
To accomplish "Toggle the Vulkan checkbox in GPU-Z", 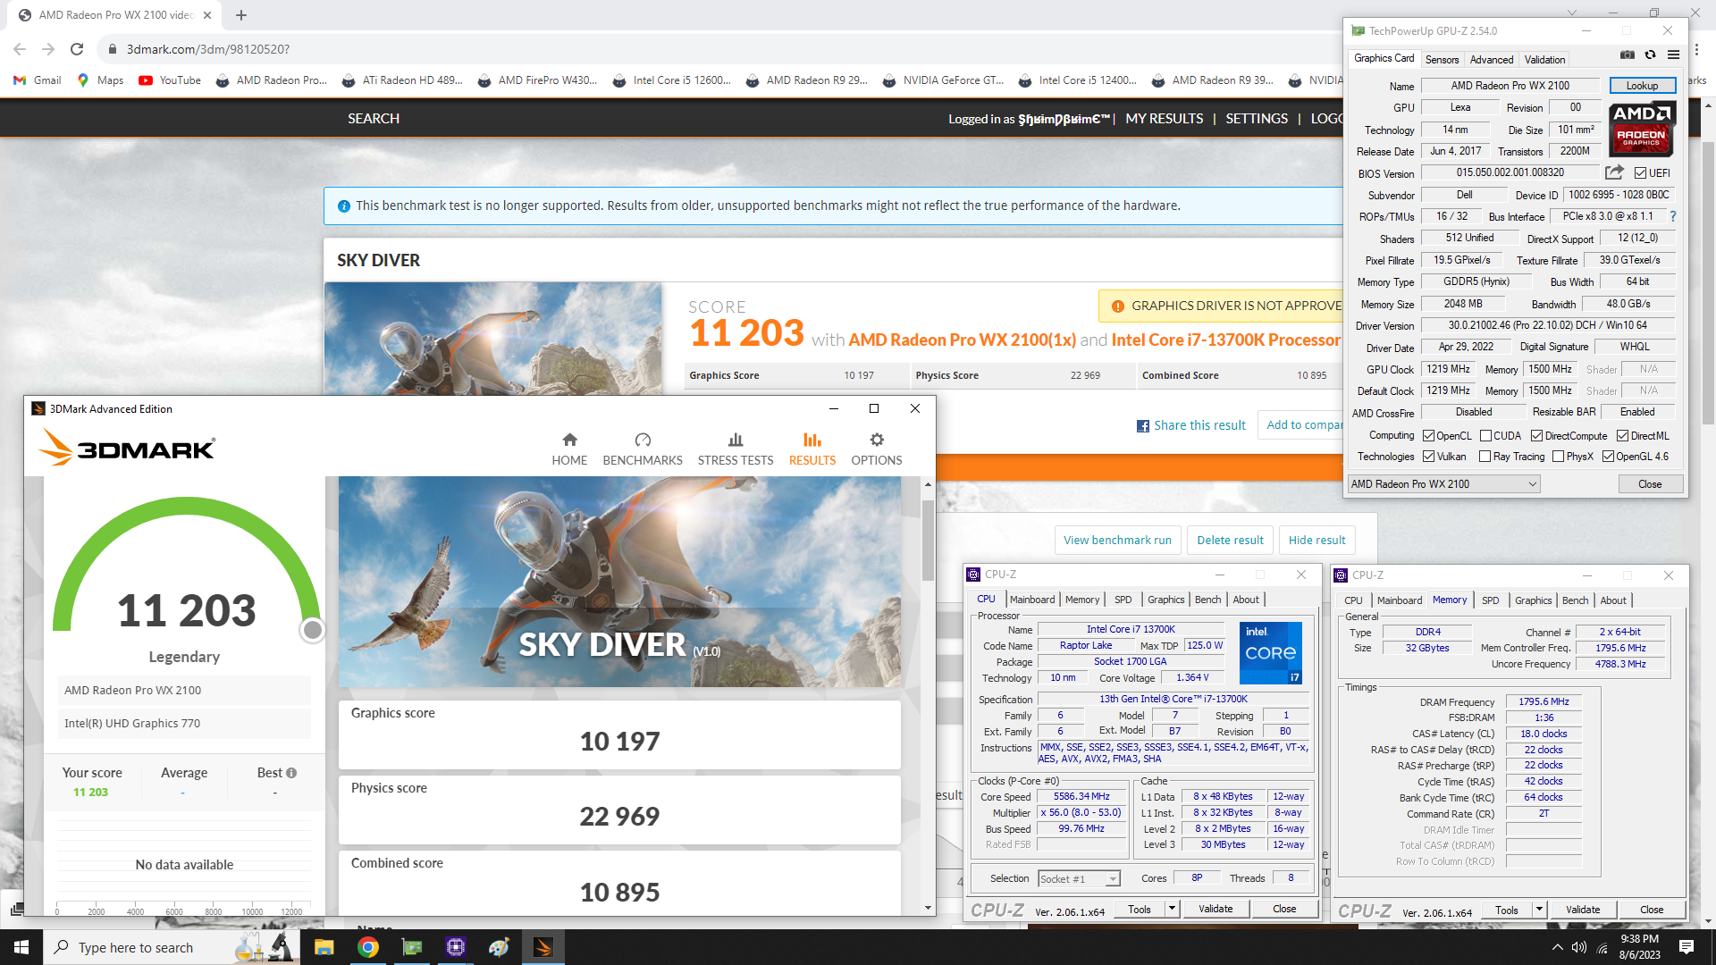I will click(x=1428, y=457).
